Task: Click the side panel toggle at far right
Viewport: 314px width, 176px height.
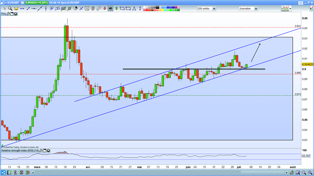Action: coord(312,9)
